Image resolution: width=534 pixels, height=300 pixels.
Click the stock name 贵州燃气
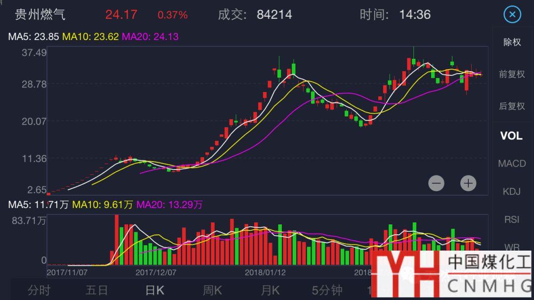click(x=40, y=15)
